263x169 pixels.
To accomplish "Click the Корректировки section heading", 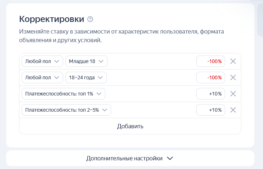I will (x=52, y=19).
